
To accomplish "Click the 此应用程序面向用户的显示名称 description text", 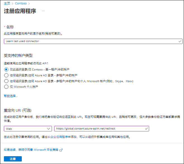I will click(x=33, y=34).
